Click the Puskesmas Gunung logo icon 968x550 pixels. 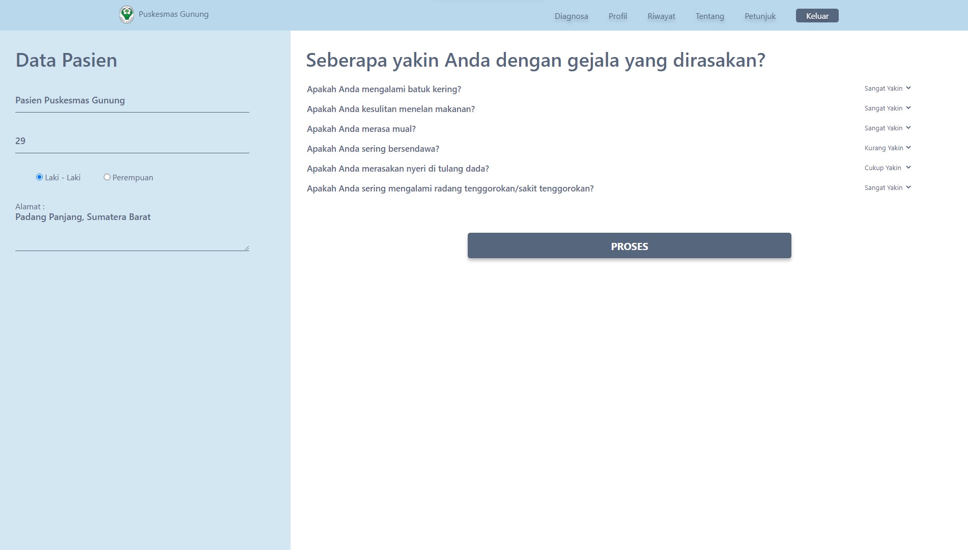[x=126, y=14]
